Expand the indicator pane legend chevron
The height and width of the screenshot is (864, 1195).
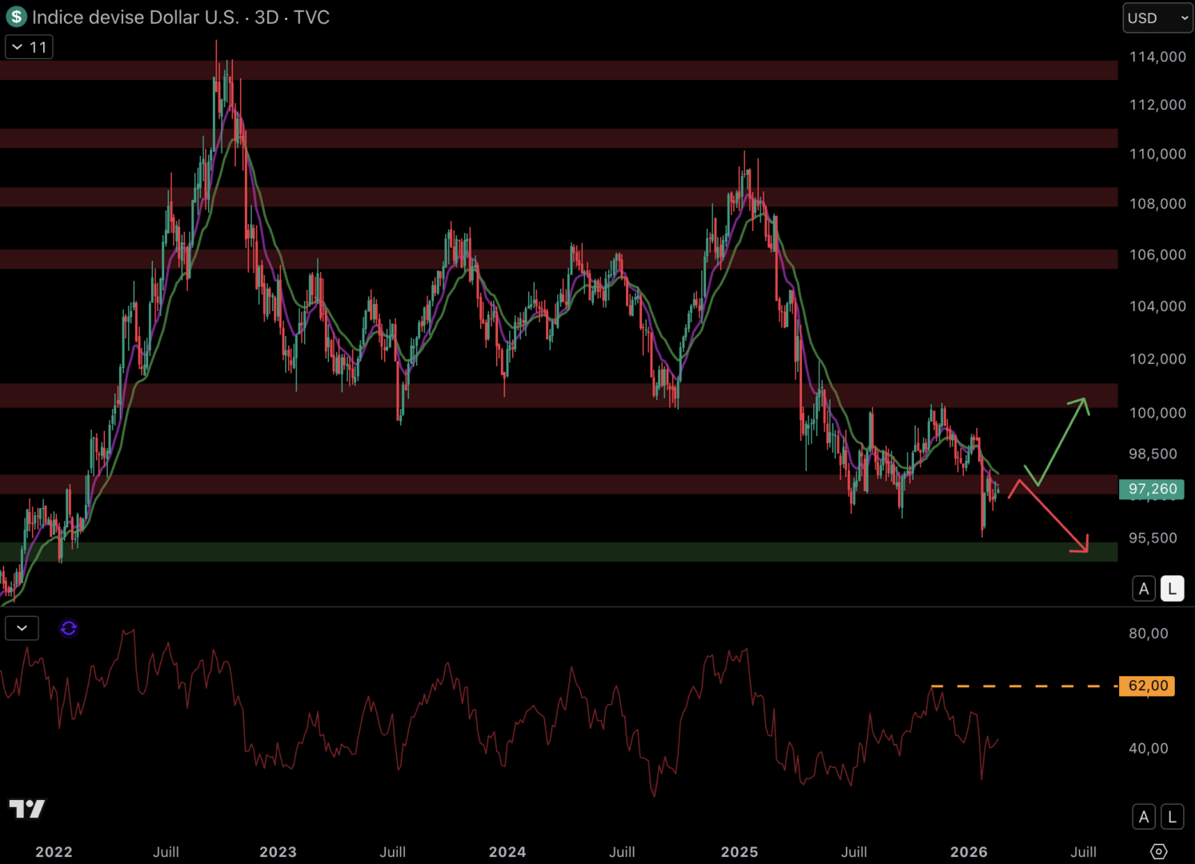click(x=22, y=628)
